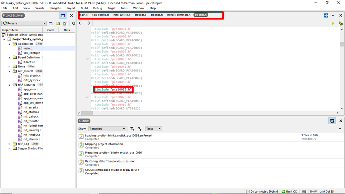The image size is (345, 194).
Task: Click the editor forward navigation arrow
Action: coord(88,23)
